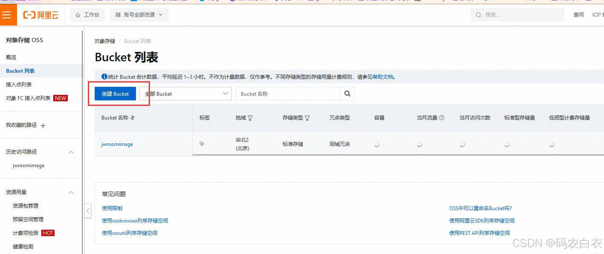604x254 pixels.
Task: Focus the Bucket 名称 search input
Action: pos(288,94)
